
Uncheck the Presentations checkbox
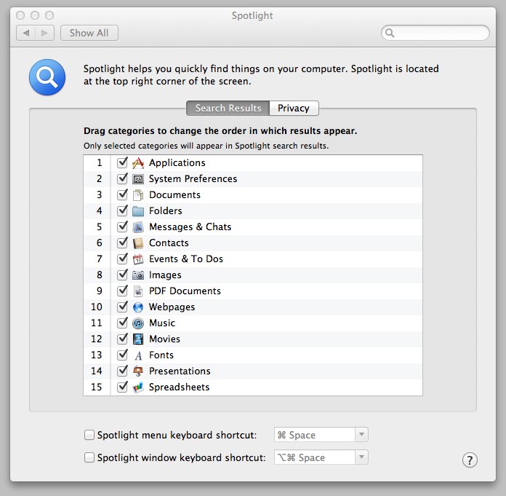(x=122, y=371)
